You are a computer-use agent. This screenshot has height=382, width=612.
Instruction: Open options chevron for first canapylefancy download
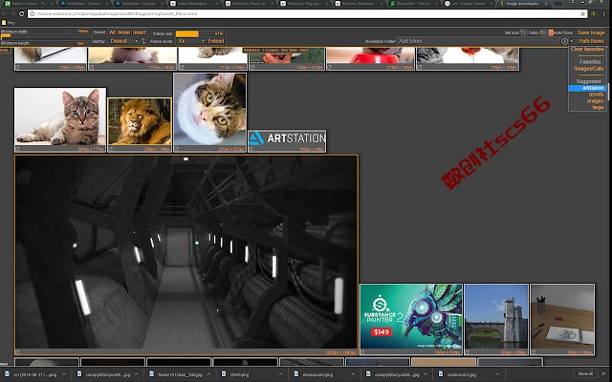(136, 374)
